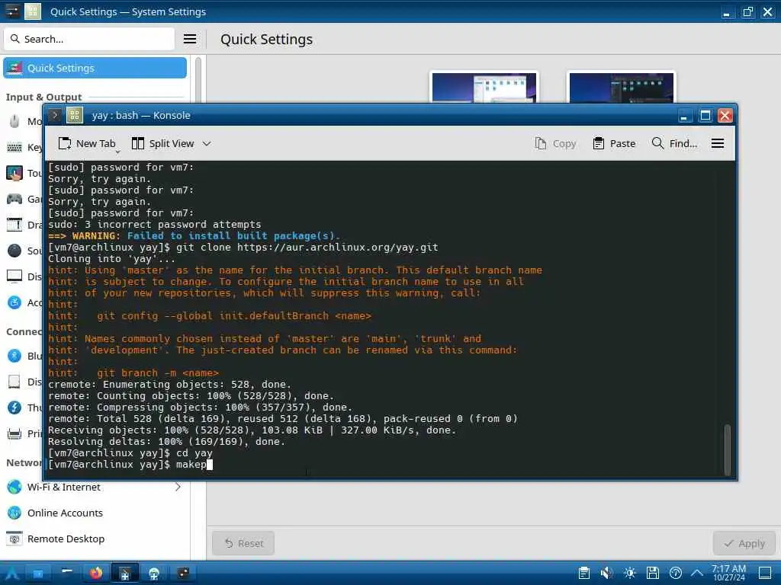Paste clipboard into Konsole terminal
This screenshot has height=585, width=781.
(x=614, y=143)
